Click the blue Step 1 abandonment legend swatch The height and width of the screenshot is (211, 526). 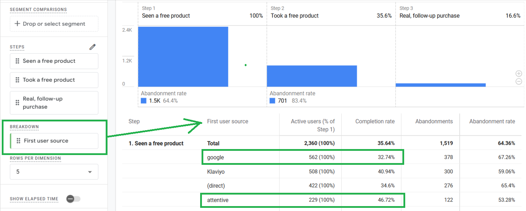pos(144,101)
